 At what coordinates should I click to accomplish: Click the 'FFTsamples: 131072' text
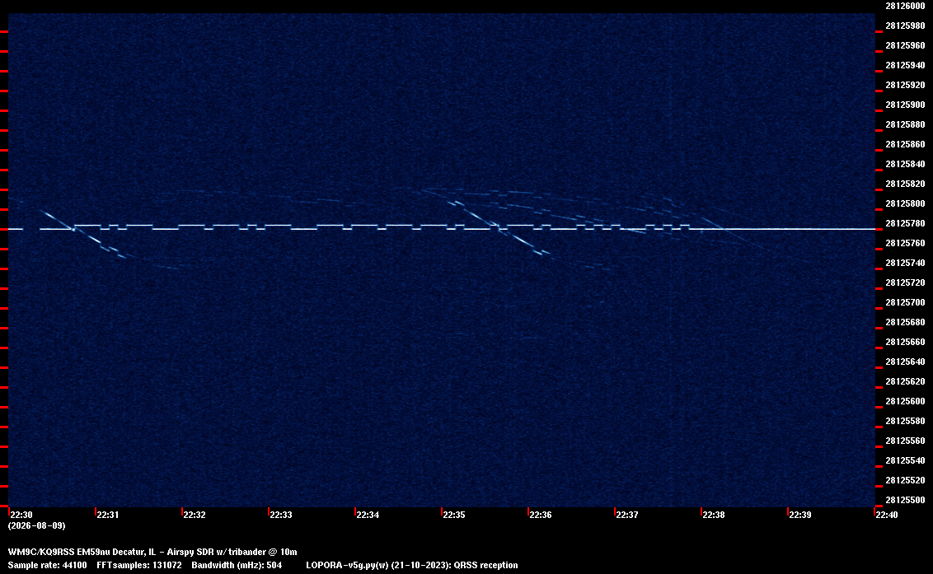139,565
